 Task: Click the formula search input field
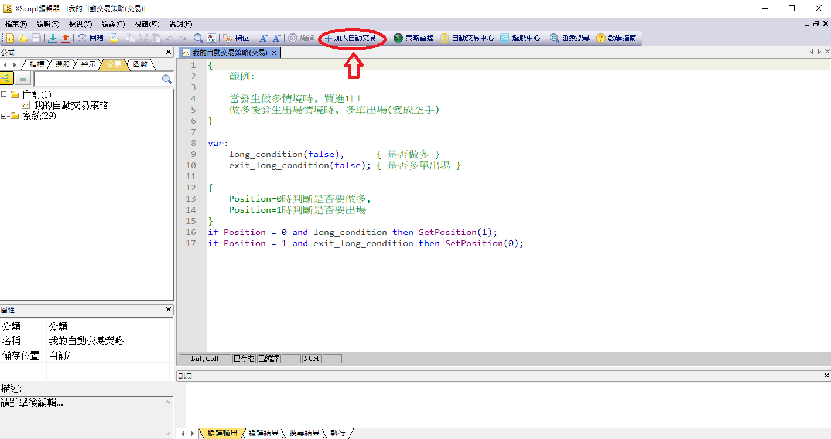click(x=97, y=79)
